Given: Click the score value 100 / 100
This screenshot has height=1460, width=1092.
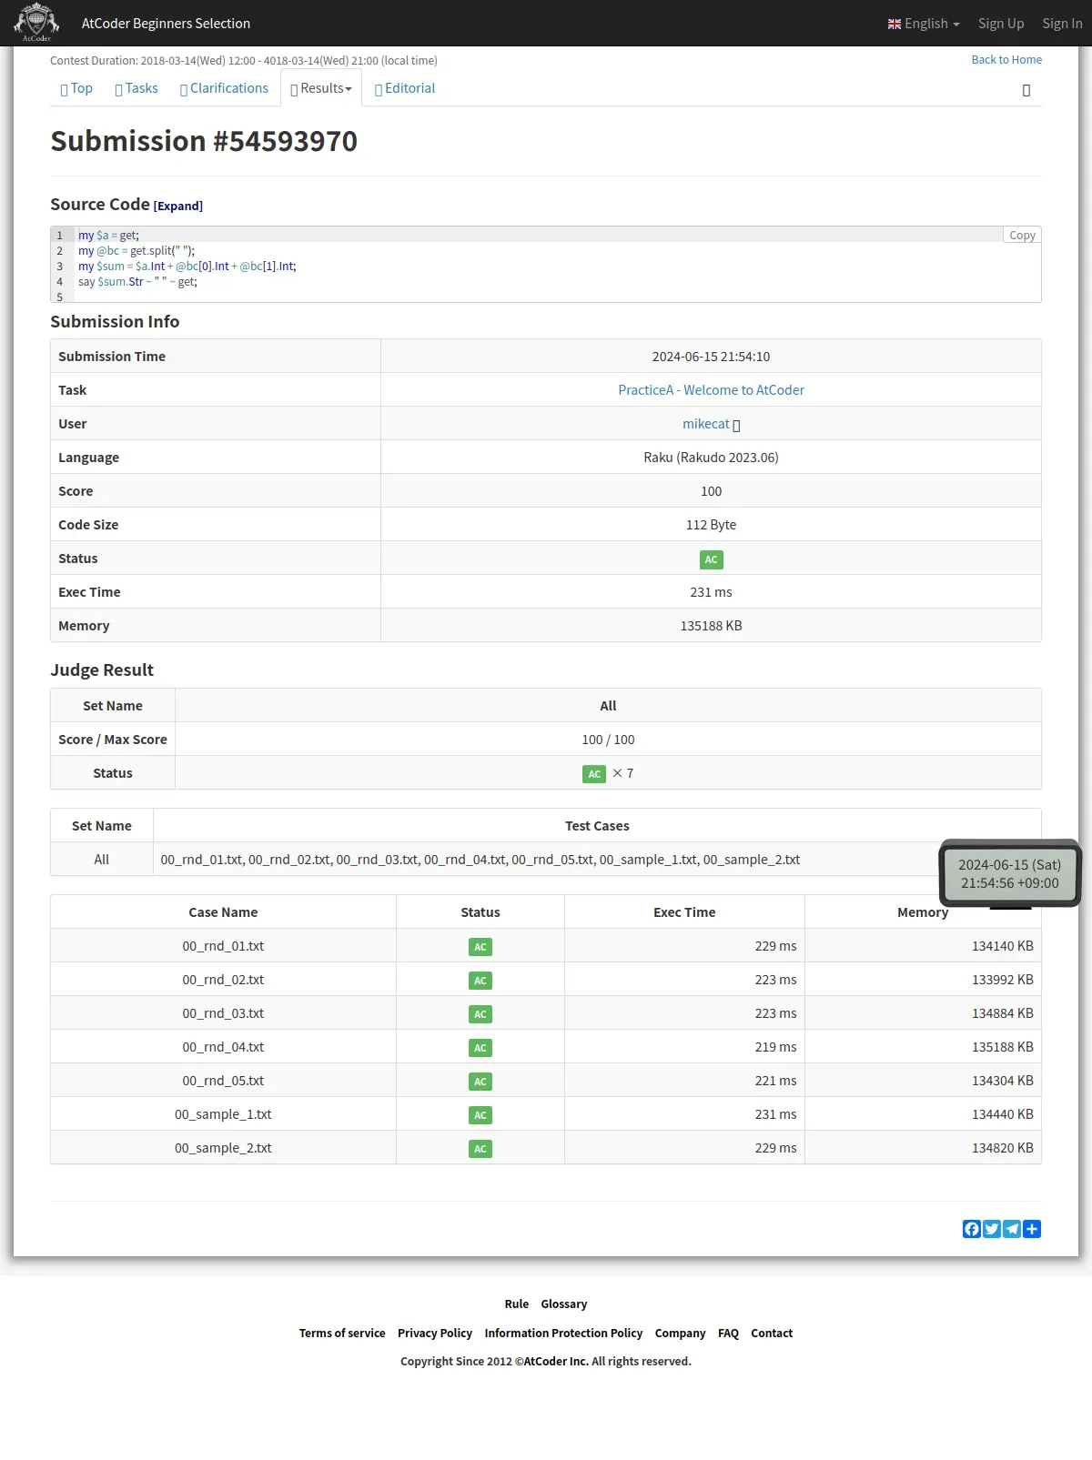Looking at the screenshot, I should (608, 740).
